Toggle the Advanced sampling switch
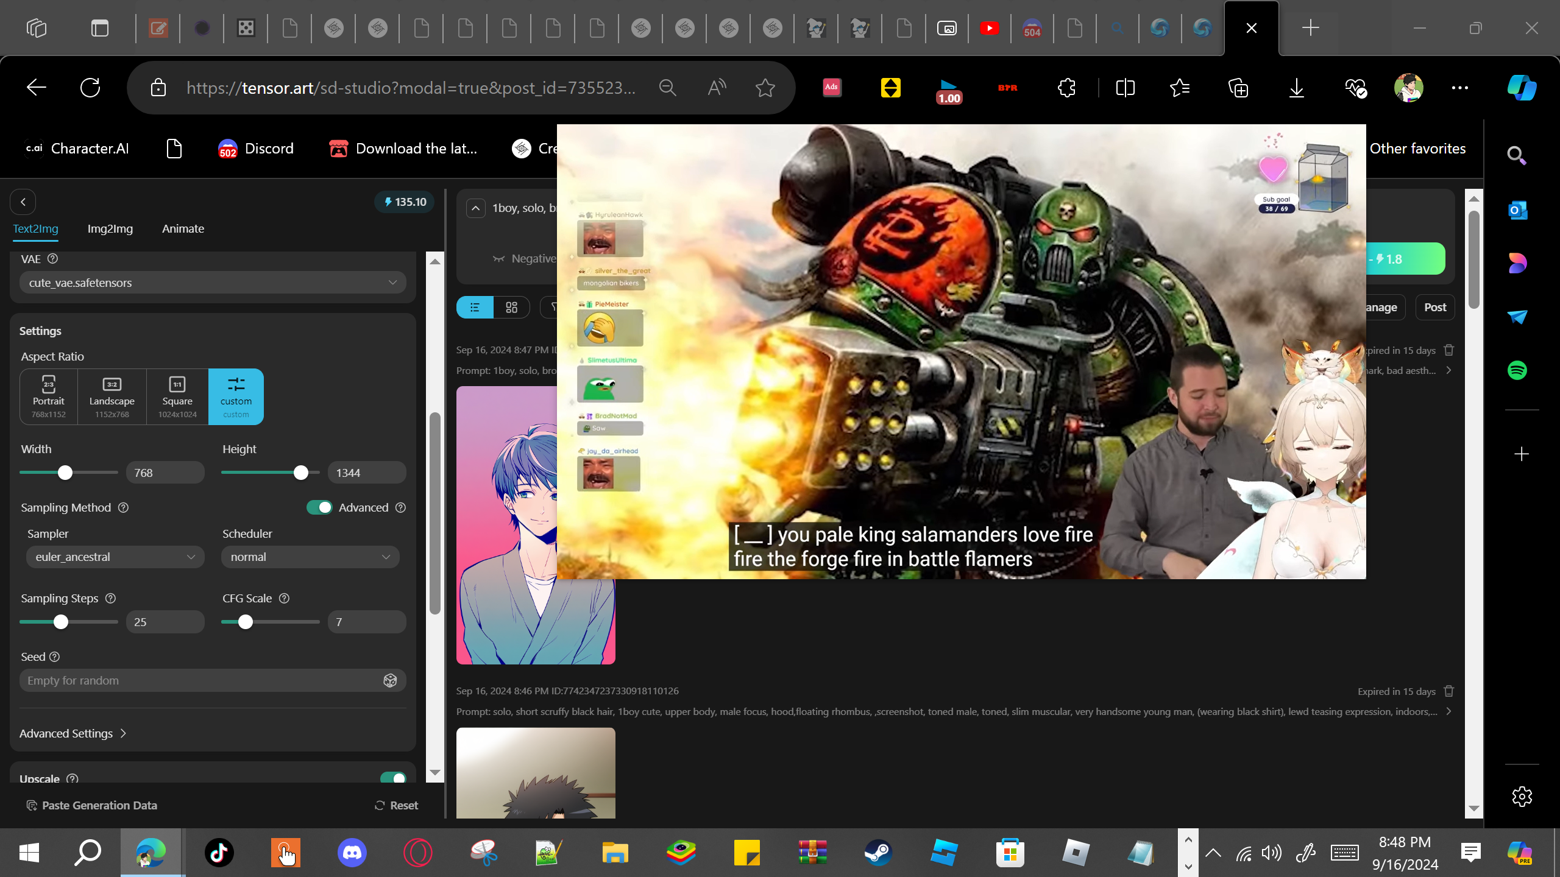 [319, 507]
